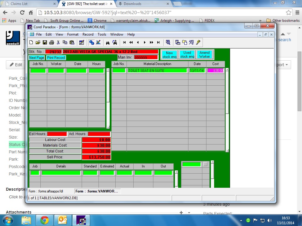Open the Record menu
Image resolution: width=302 pixels, height=226 pixels.
click(x=88, y=34)
